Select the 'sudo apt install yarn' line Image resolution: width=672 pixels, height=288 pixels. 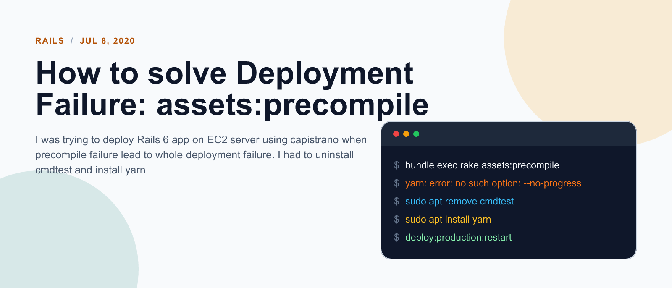pyautogui.click(x=448, y=220)
